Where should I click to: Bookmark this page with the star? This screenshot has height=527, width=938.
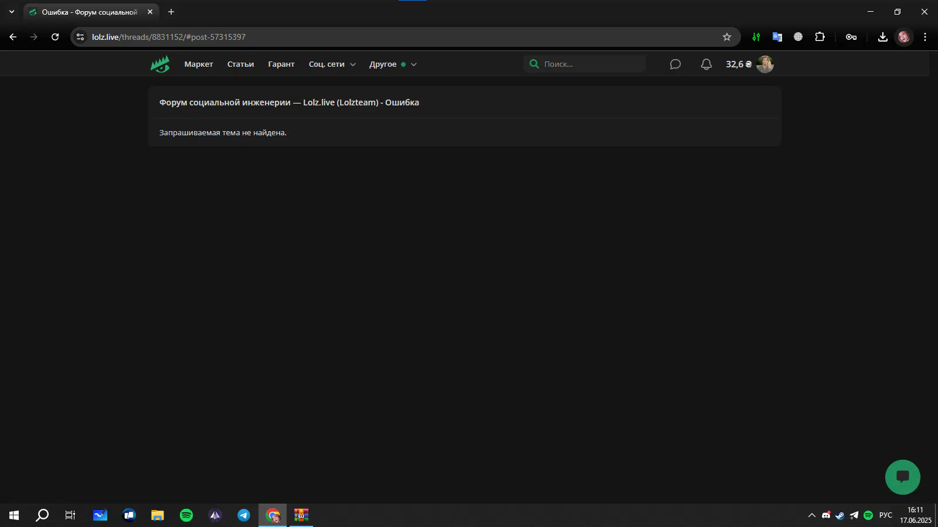tap(727, 37)
